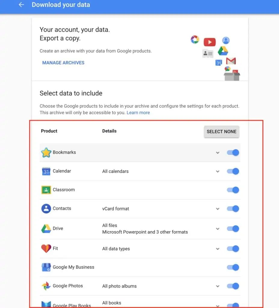Select the Google Drive icon
Screen dimensions: 279x308
[x=46, y=228]
